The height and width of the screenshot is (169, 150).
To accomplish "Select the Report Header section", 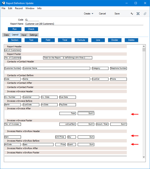I will point(65,46).
